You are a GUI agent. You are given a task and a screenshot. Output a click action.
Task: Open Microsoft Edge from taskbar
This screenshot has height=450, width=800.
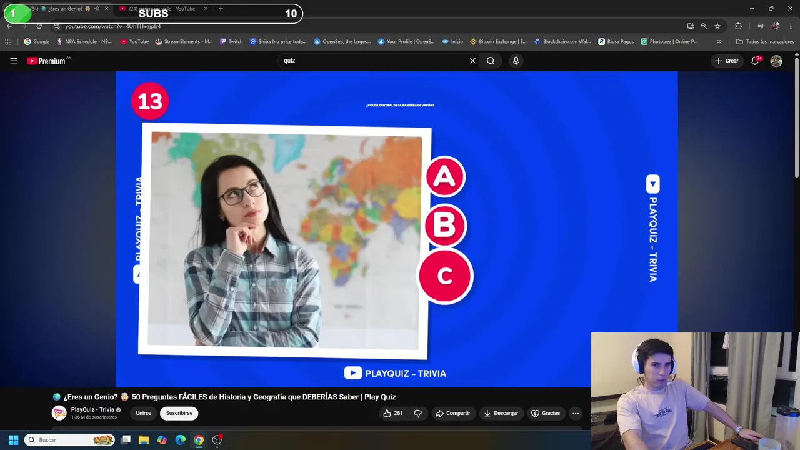pyautogui.click(x=180, y=440)
